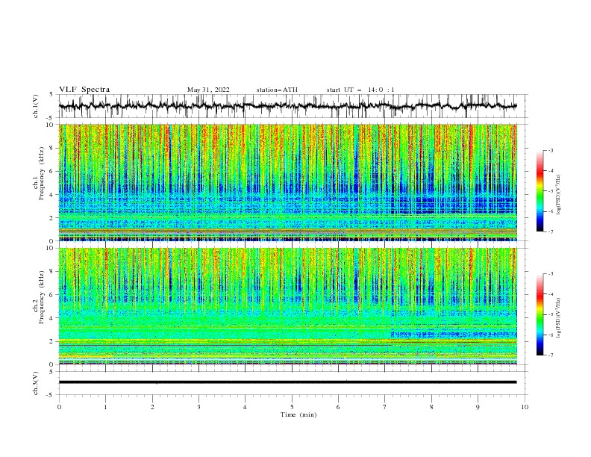Click the ch.1 voltage waveform trace
591x457 pixels.
[287, 106]
